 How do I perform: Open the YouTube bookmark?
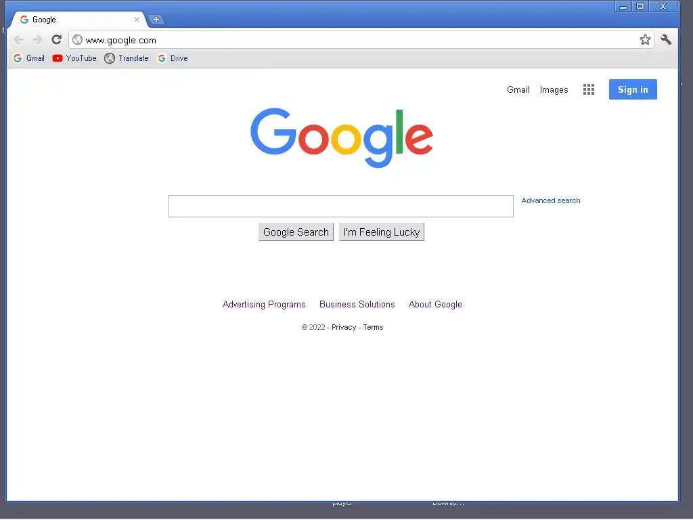tap(74, 58)
